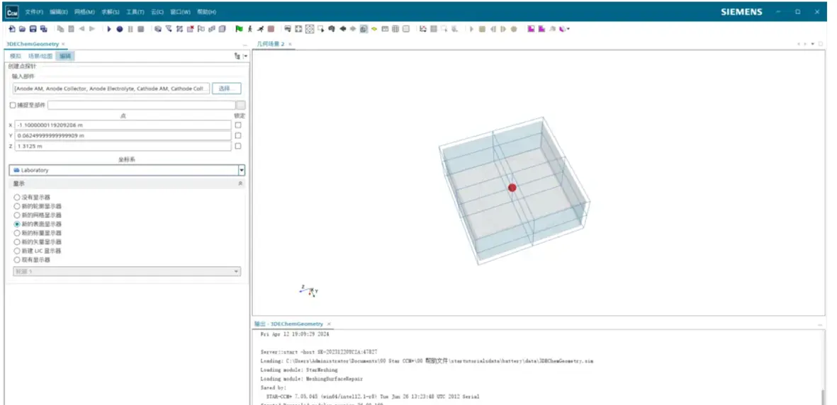837x405 pixels.
Task: Select the 新的网格显示器 radio option
Action: [x=17, y=215]
